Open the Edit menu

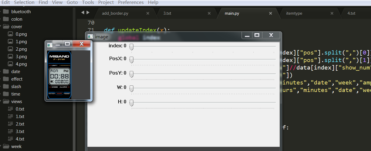pos(5,2)
